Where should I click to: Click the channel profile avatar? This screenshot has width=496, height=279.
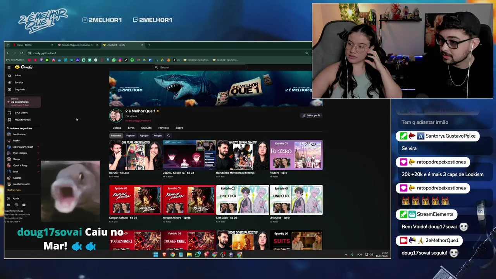click(x=116, y=115)
